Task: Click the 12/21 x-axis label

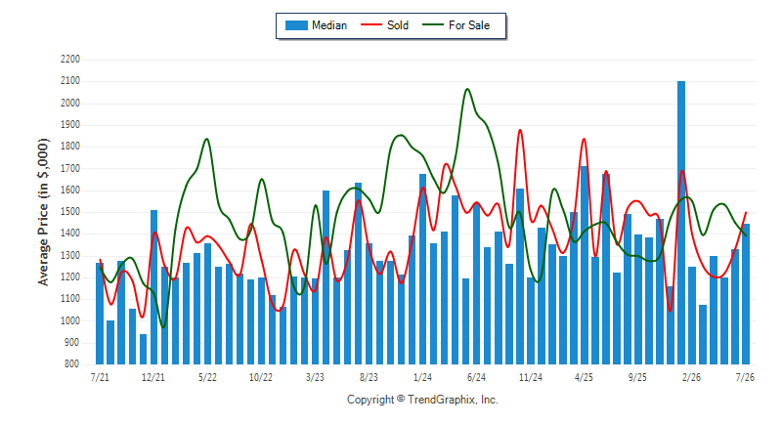Action: (153, 378)
